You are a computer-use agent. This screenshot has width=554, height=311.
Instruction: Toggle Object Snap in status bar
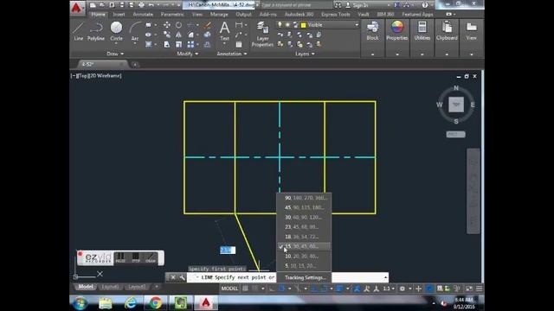click(324, 289)
